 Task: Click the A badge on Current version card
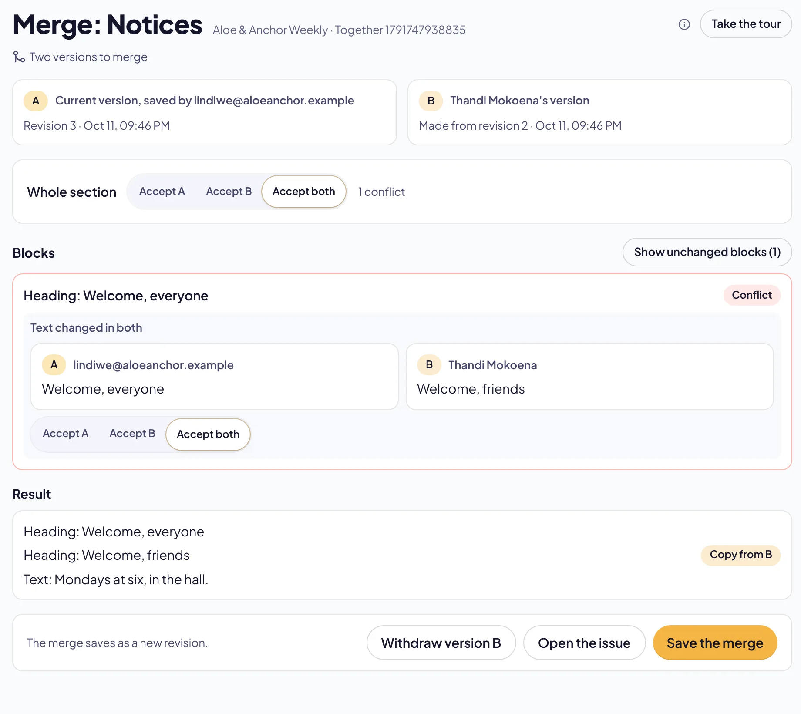pos(36,101)
